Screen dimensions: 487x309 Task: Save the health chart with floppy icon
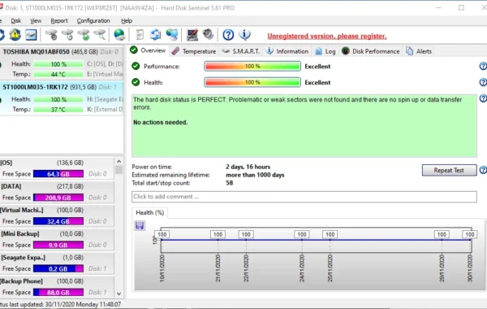pyautogui.click(x=140, y=225)
